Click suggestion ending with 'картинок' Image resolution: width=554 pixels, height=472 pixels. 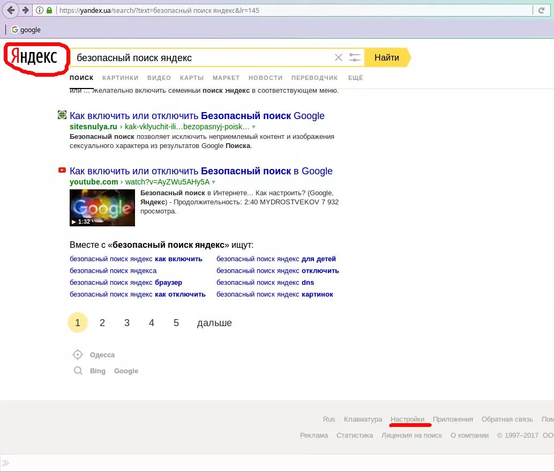tap(275, 294)
